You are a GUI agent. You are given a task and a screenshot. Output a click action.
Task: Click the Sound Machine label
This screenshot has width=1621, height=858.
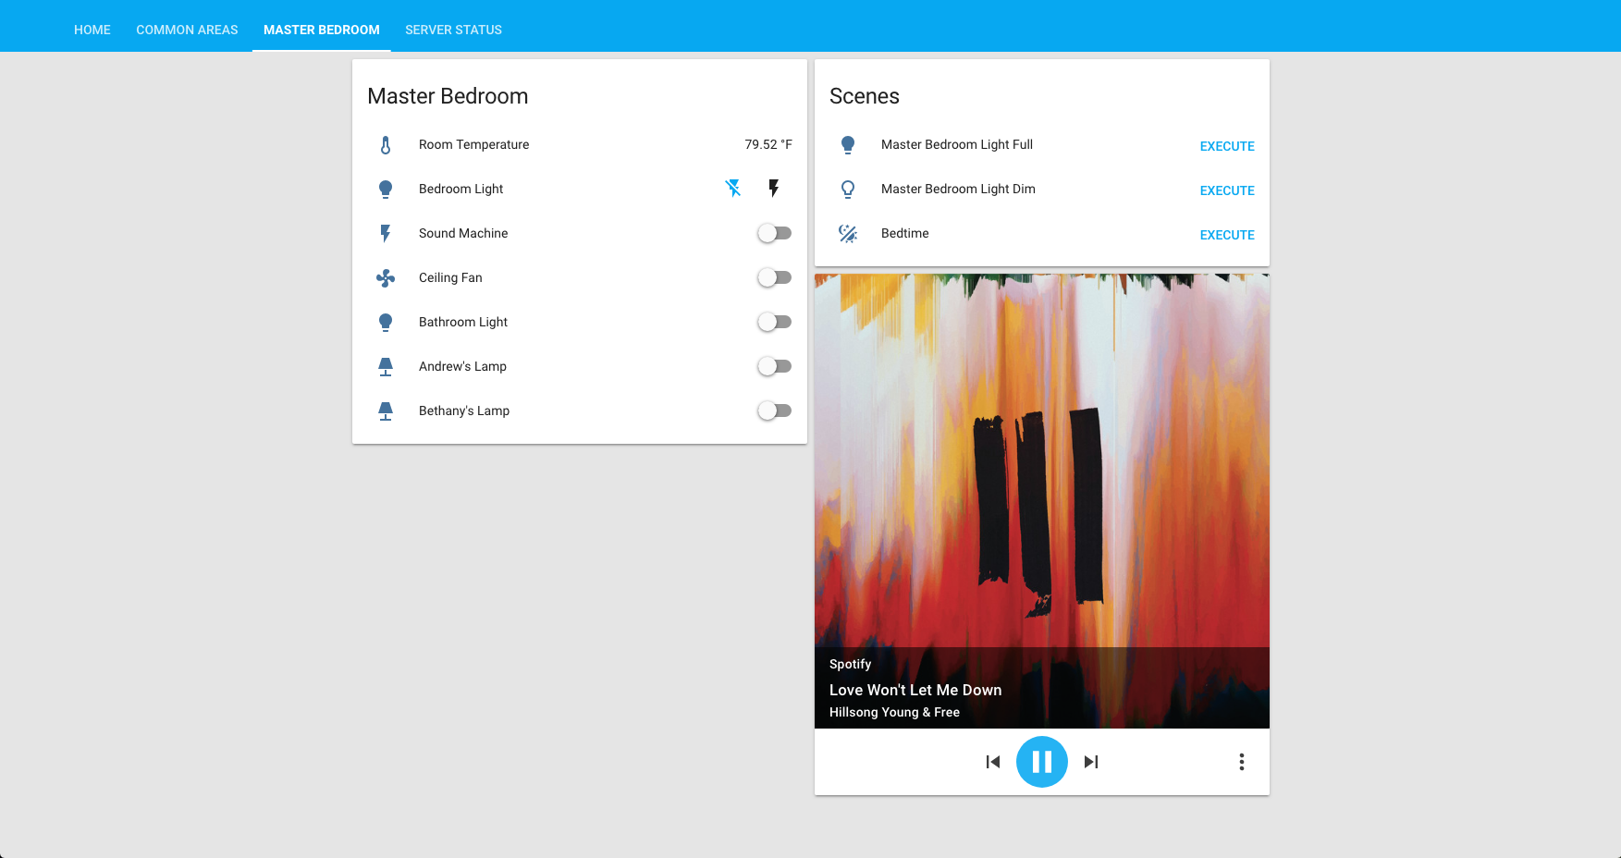[463, 233]
